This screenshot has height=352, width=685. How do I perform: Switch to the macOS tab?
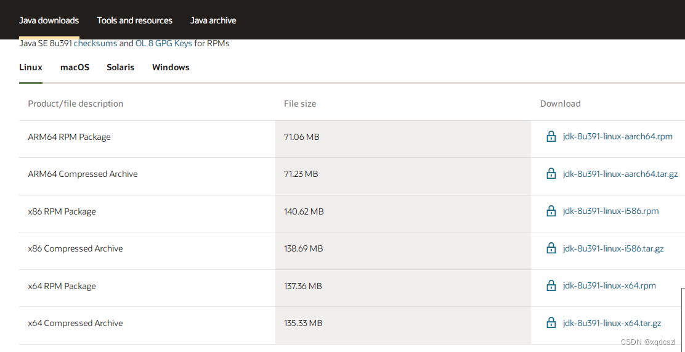[75, 67]
